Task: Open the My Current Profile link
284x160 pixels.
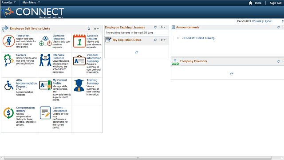Action: click(x=60, y=82)
